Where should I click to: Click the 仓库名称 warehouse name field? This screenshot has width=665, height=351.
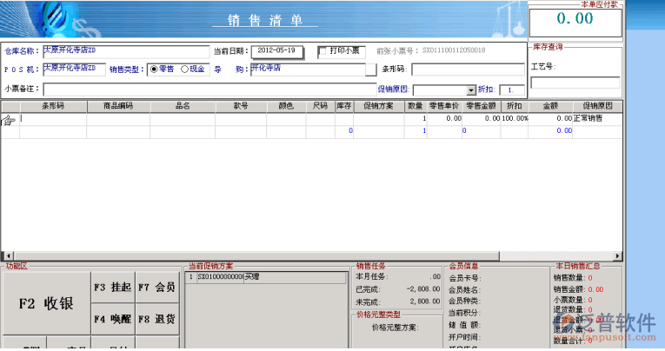[126, 52]
